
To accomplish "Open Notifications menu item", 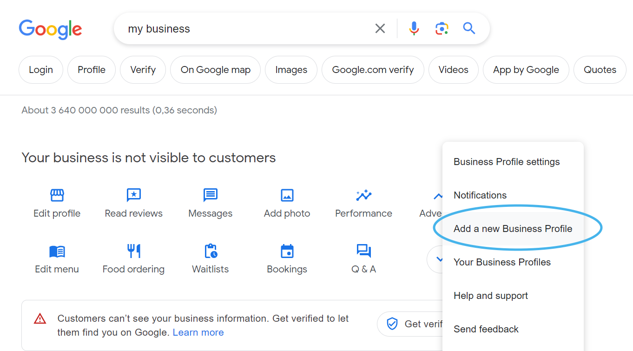I will click(513, 195).
